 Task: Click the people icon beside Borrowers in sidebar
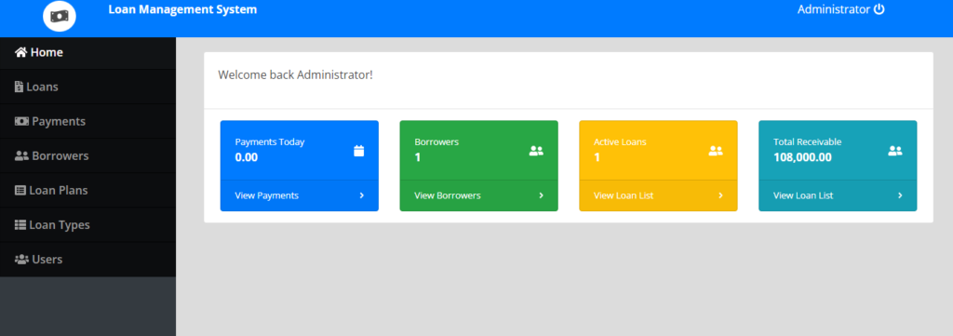point(21,156)
